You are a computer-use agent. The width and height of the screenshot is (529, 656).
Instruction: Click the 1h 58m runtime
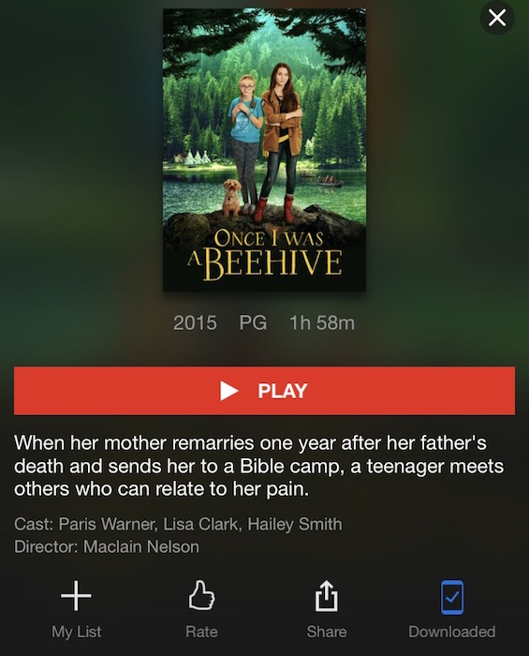[322, 322]
